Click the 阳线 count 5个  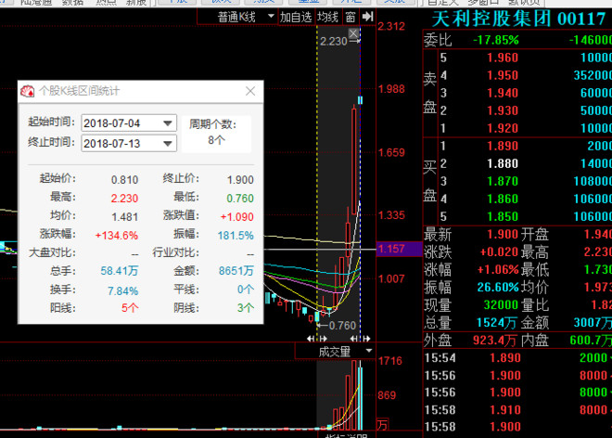130,308
